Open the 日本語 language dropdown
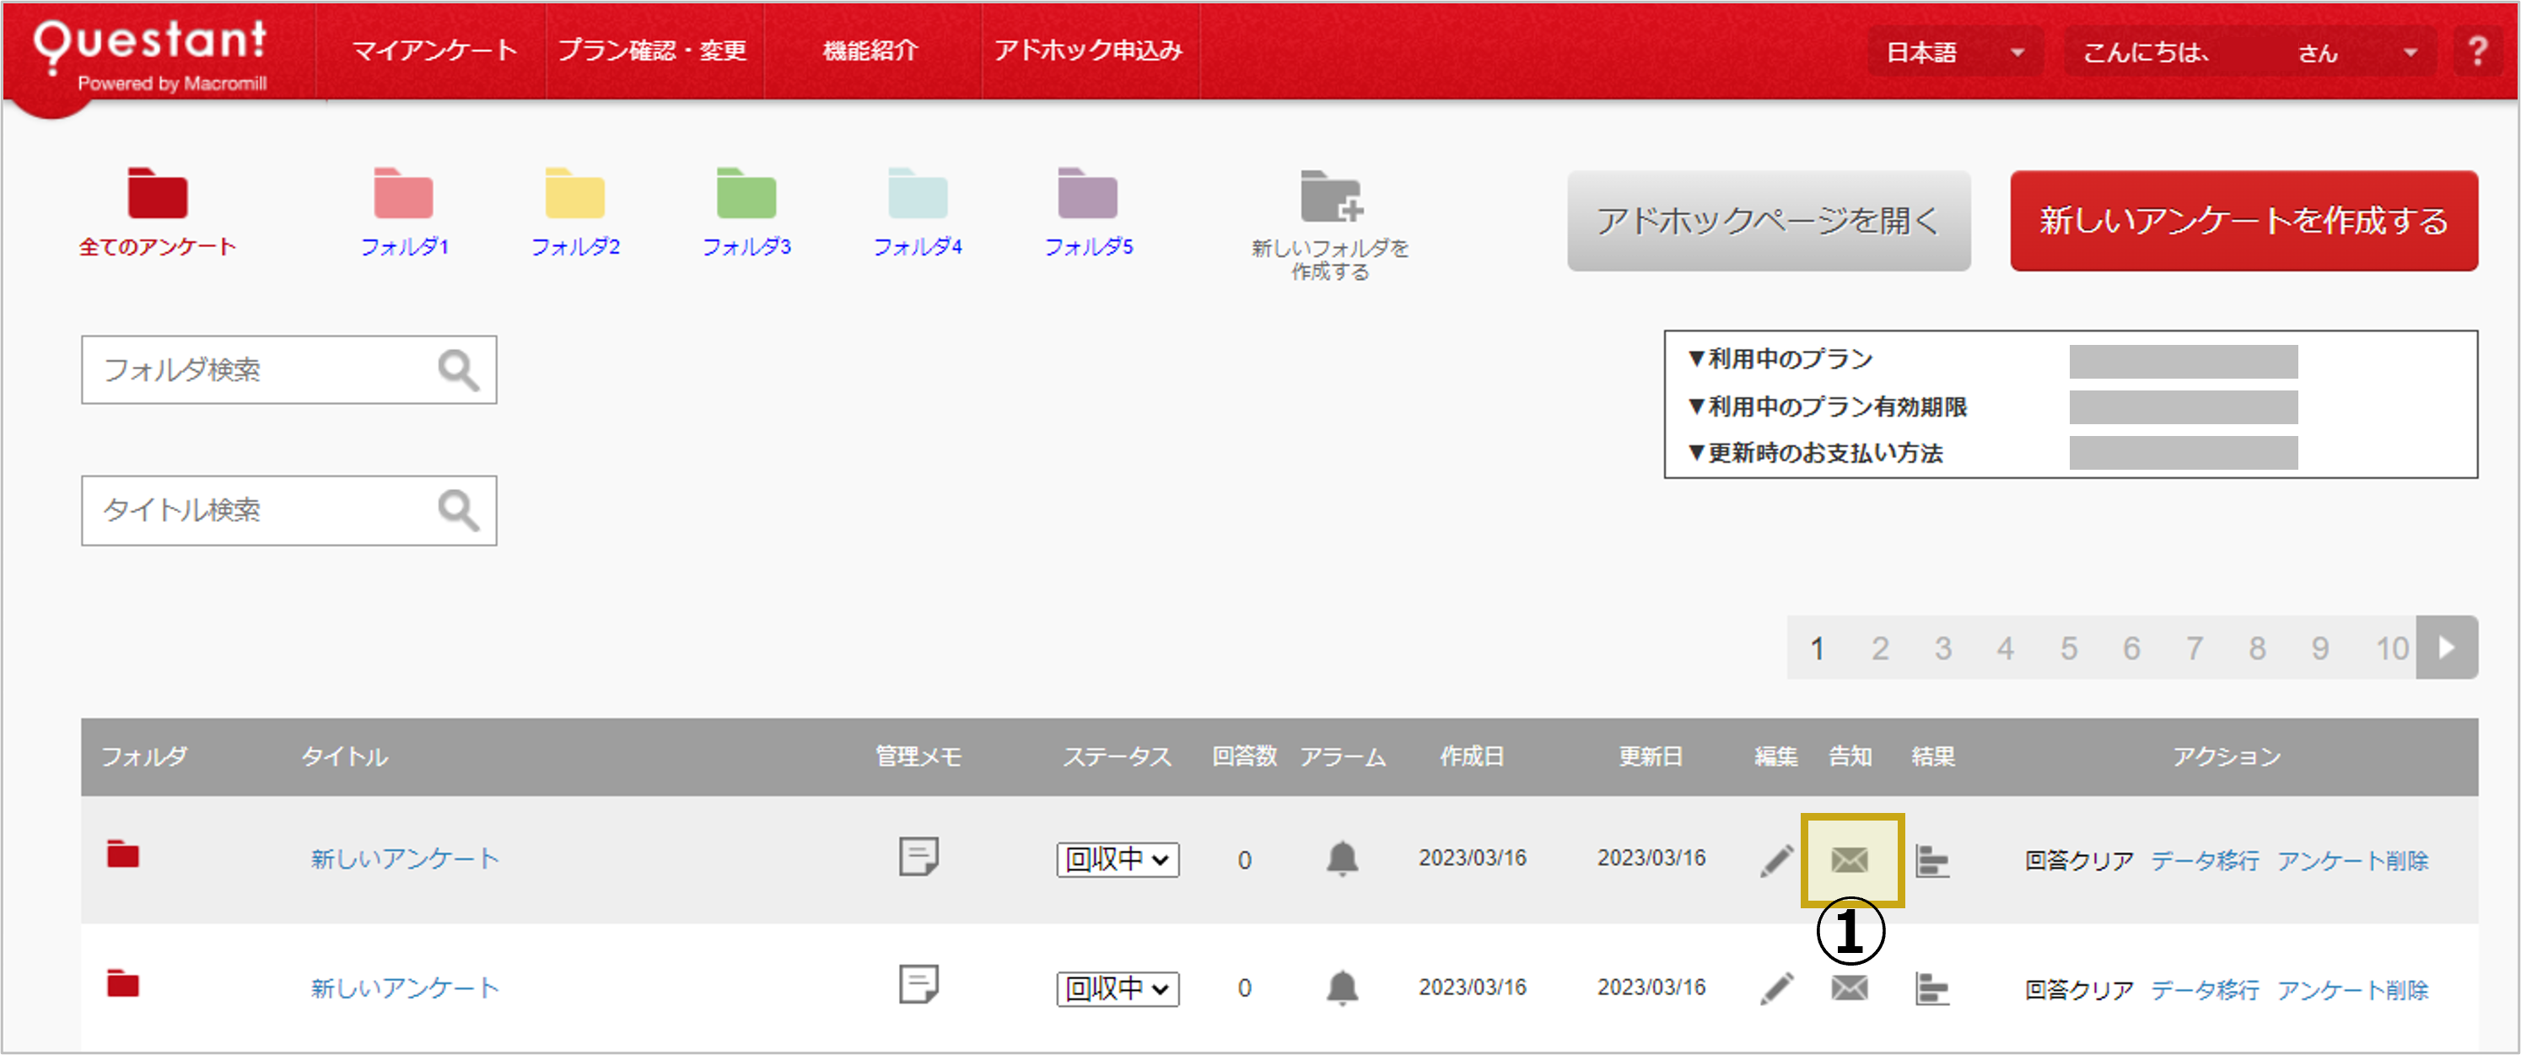 pyautogui.click(x=1955, y=52)
